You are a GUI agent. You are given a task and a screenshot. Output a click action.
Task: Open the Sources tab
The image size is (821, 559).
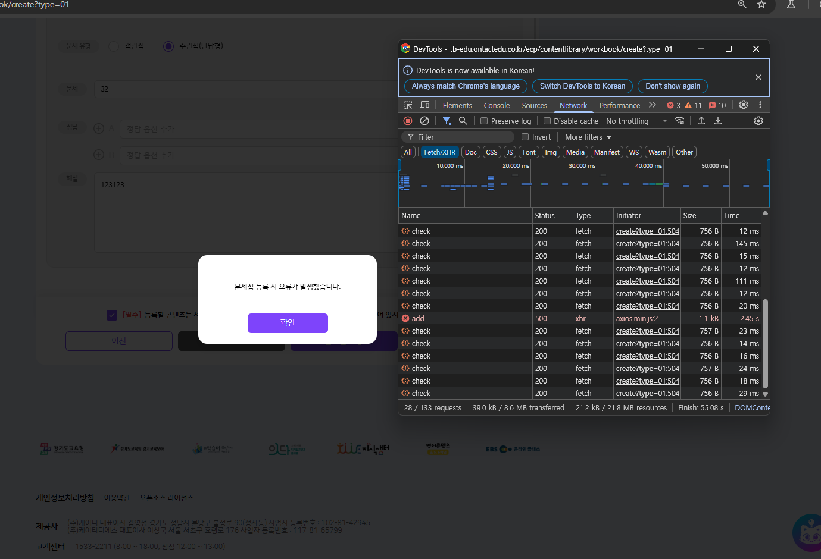[534, 105]
